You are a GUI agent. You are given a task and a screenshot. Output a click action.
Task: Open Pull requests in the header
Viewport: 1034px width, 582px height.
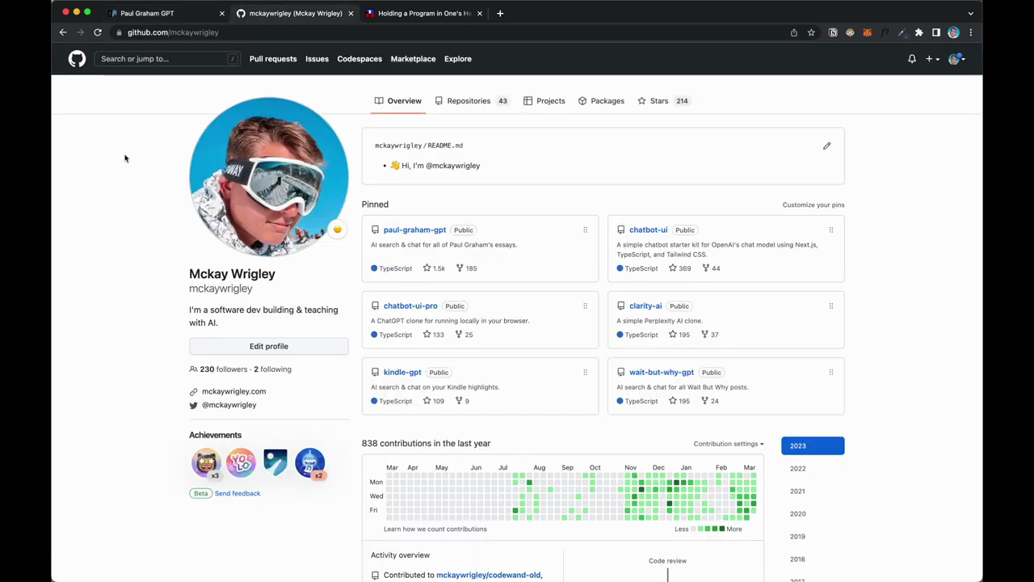click(x=273, y=59)
